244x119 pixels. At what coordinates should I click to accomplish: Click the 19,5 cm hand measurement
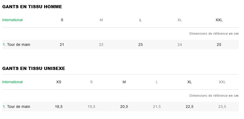pyautogui.click(x=91, y=107)
